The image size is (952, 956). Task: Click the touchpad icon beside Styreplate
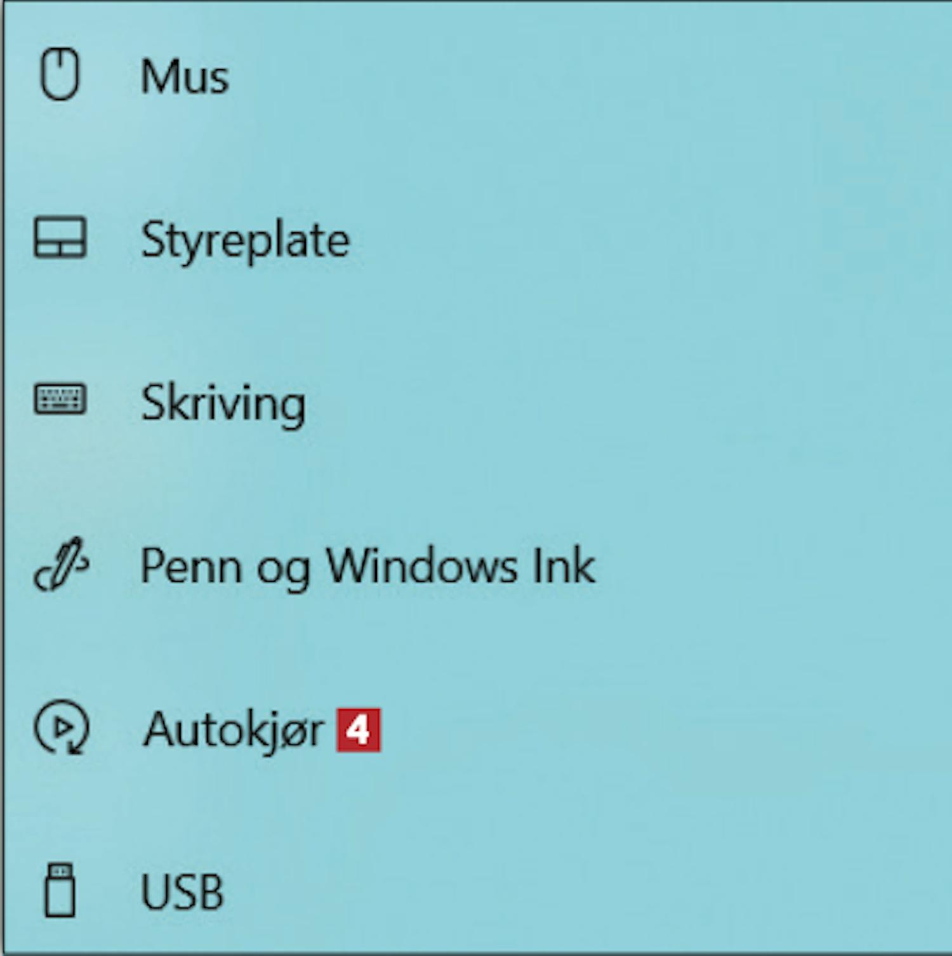pos(60,239)
